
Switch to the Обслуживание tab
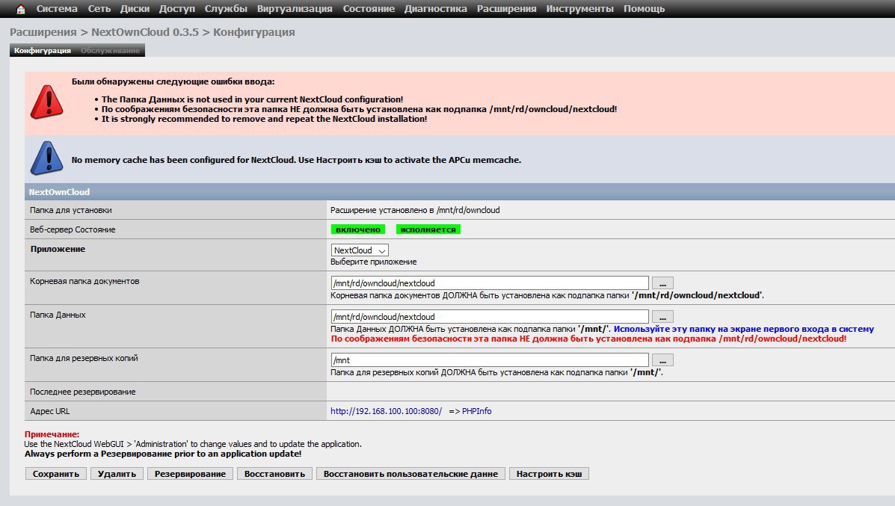coord(110,50)
